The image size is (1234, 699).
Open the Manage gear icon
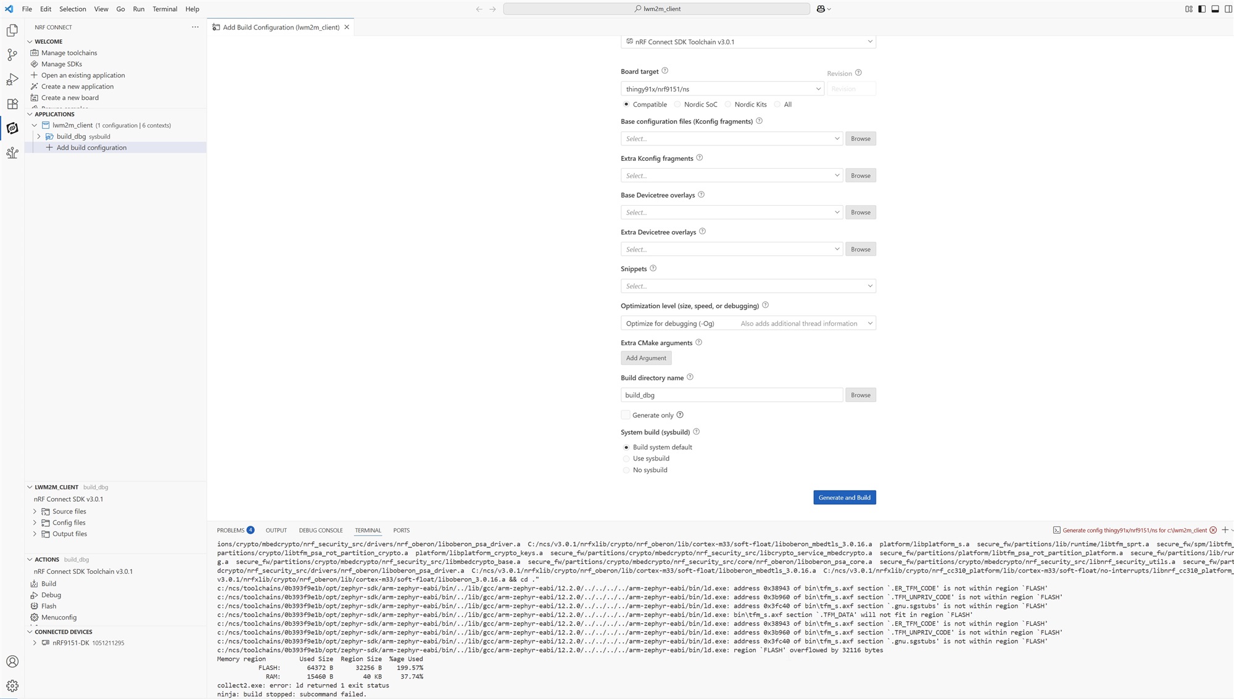[x=12, y=686]
